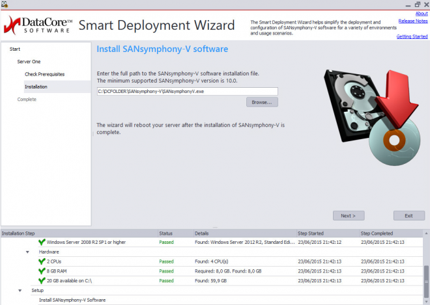430x305 pixels.
Task: Restore down the wizard window
Action: click(x=418, y=5)
